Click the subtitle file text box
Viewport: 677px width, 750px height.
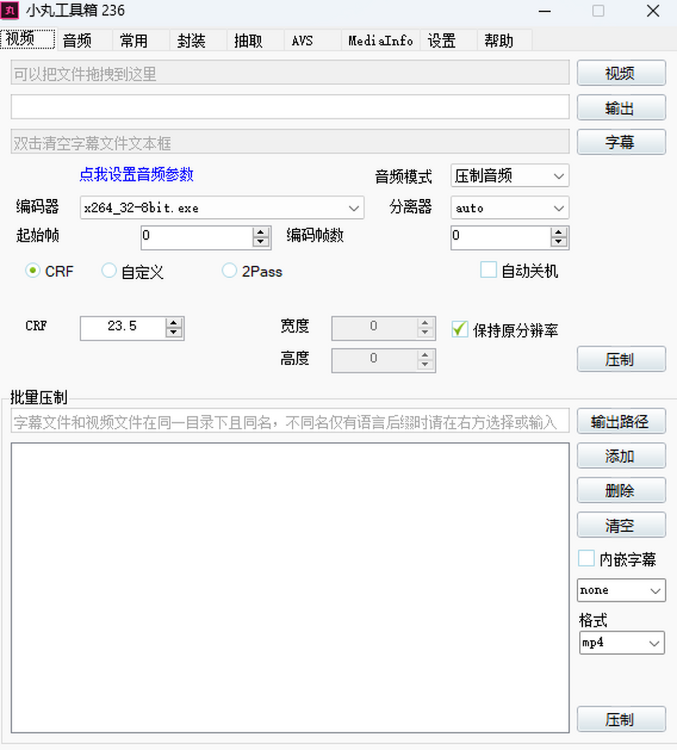pyautogui.click(x=290, y=142)
